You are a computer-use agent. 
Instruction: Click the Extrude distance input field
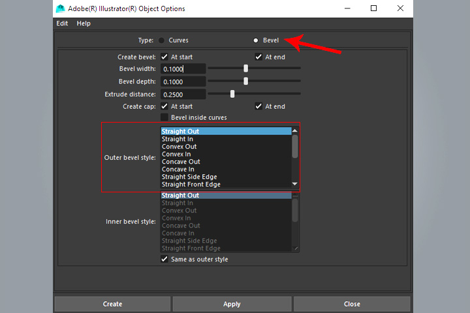tap(183, 94)
